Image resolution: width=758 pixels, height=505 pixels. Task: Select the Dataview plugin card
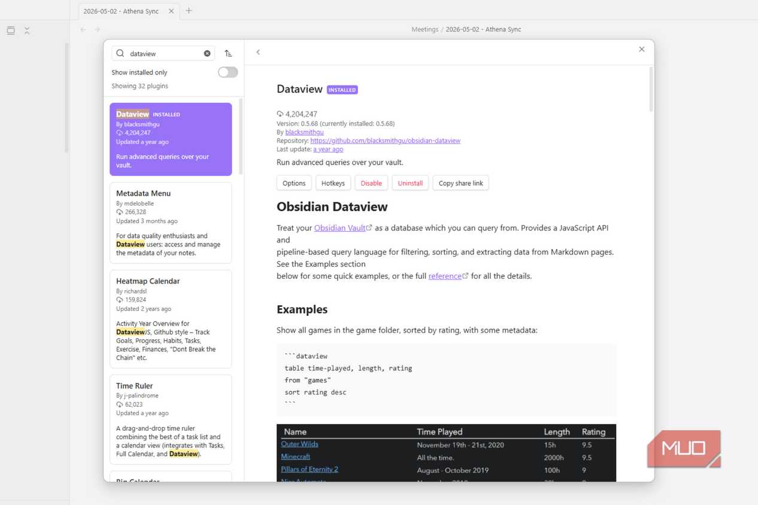click(x=171, y=139)
